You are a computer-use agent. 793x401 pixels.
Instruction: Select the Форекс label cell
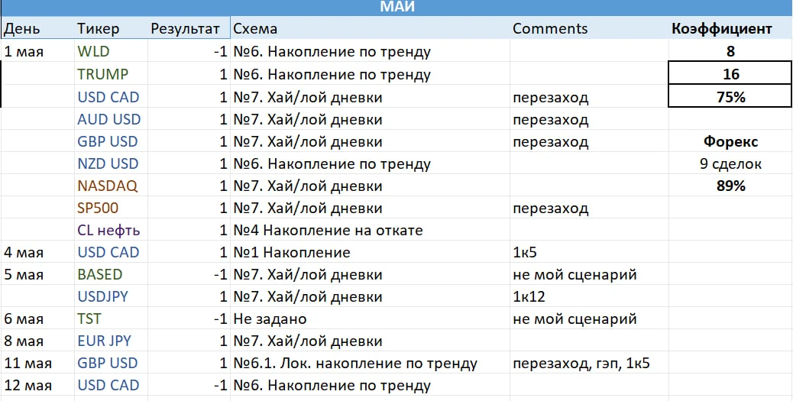tap(731, 141)
